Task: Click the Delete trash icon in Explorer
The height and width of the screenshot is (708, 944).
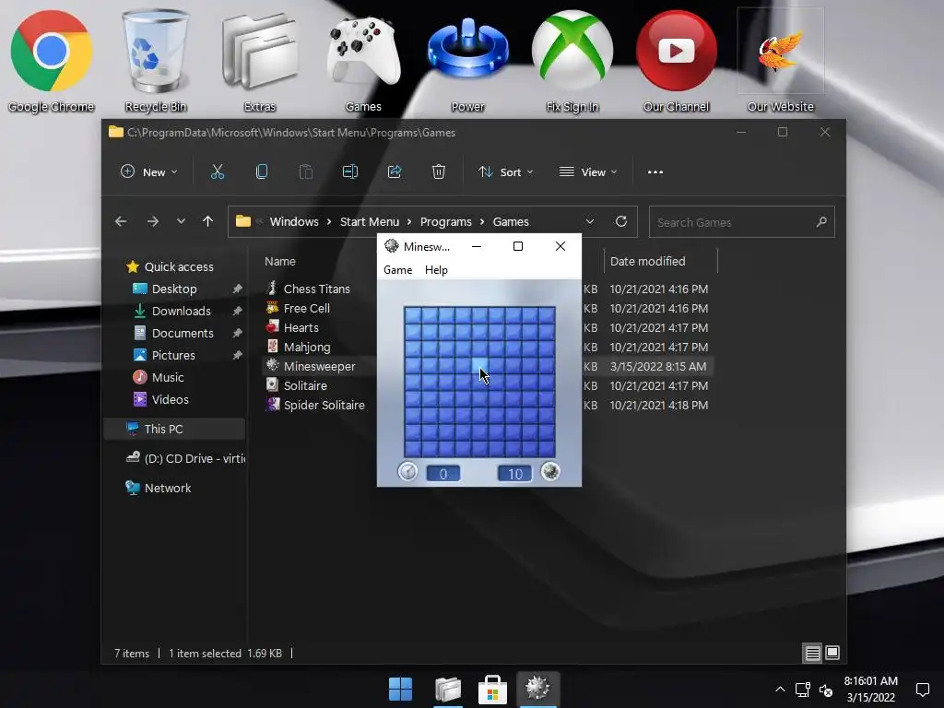Action: 438,171
